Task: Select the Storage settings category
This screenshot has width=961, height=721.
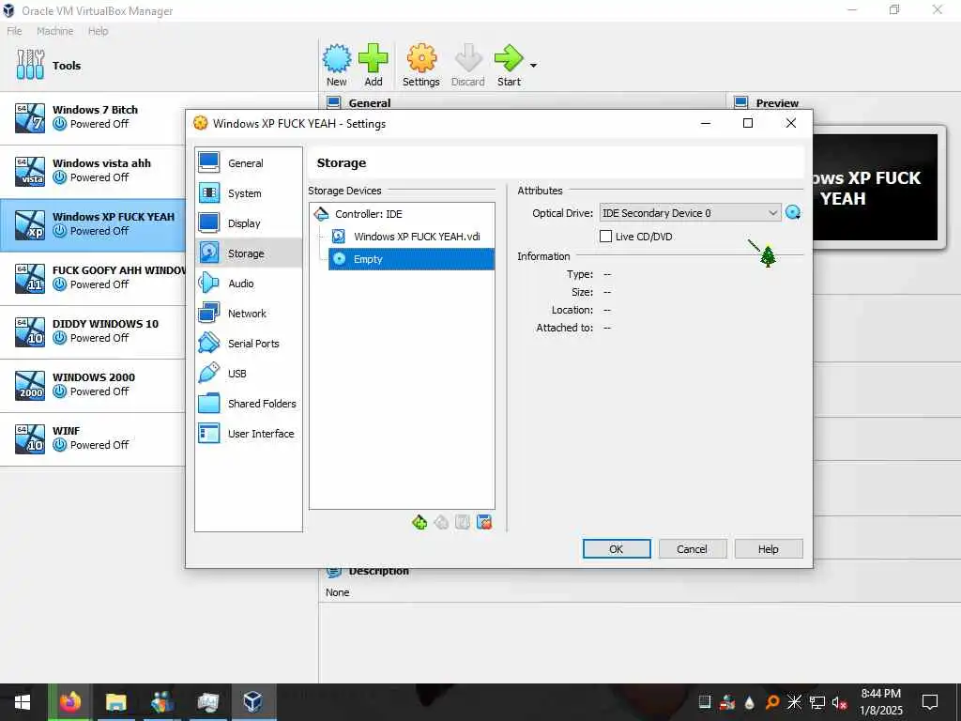Action: tap(248, 253)
